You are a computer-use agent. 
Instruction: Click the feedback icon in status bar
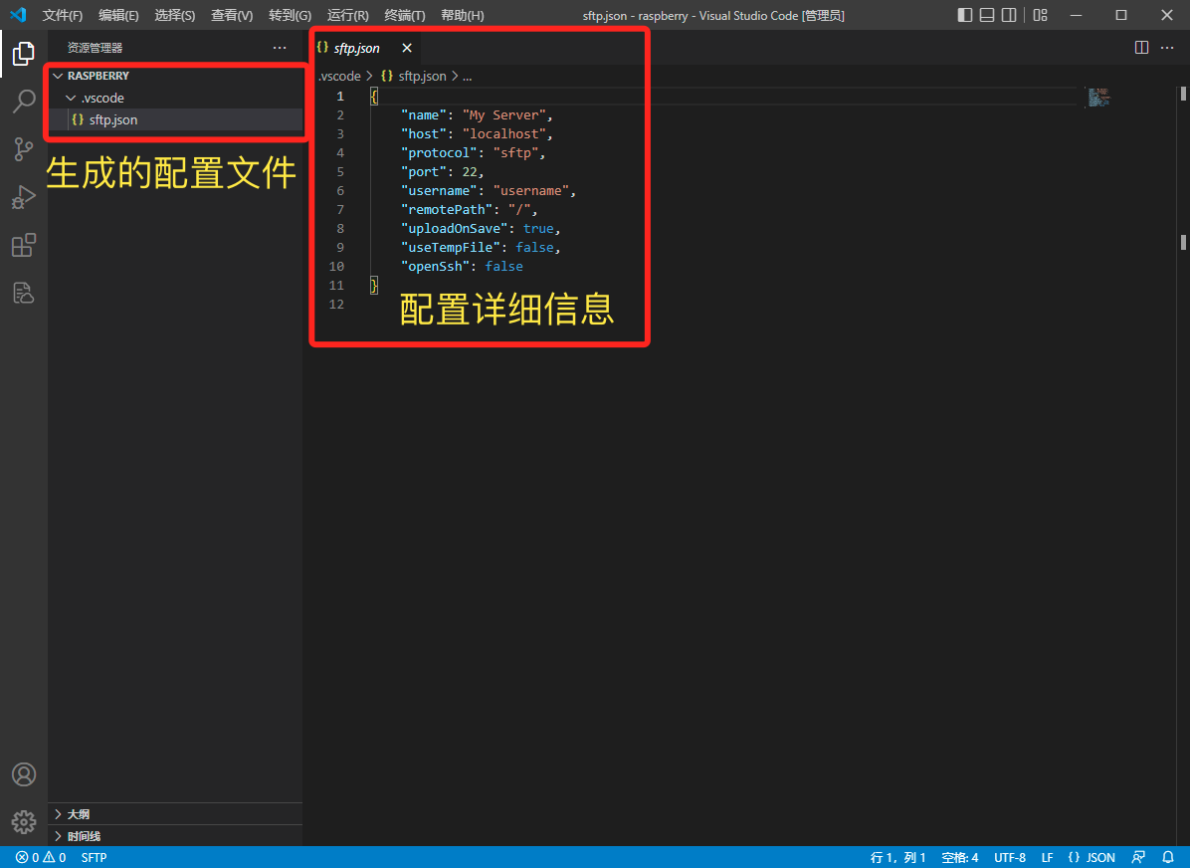(x=1138, y=857)
